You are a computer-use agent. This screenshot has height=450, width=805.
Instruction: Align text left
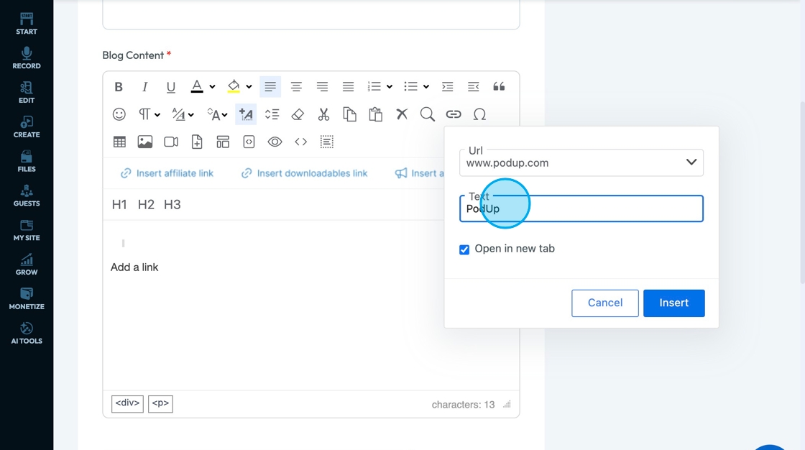[270, 87]
